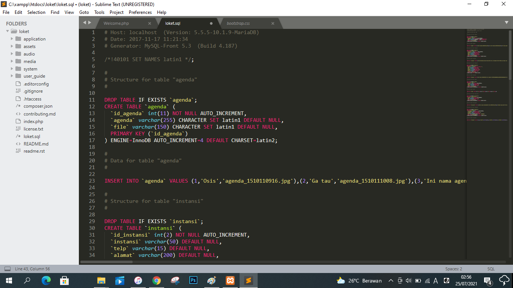This screenshot has width=513, height=288.
Task: Open the Project menu
Action: 117,12
